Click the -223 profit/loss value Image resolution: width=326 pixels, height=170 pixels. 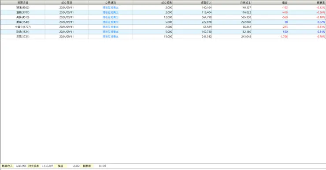click(x=285, y=27)
